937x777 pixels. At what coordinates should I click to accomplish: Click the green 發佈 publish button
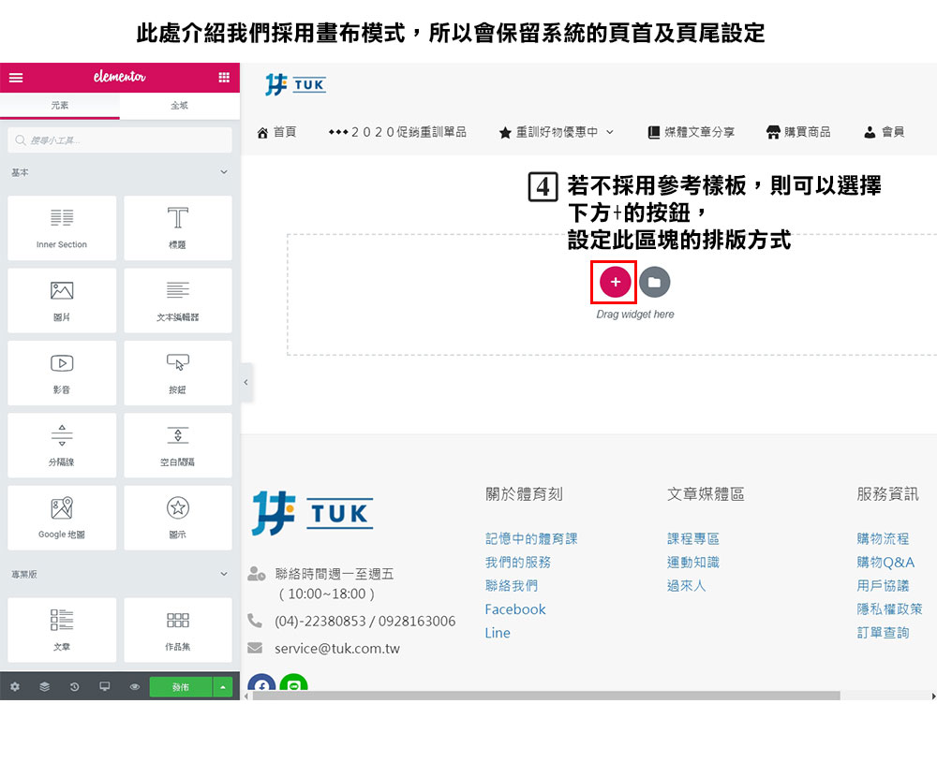point(181,687)
